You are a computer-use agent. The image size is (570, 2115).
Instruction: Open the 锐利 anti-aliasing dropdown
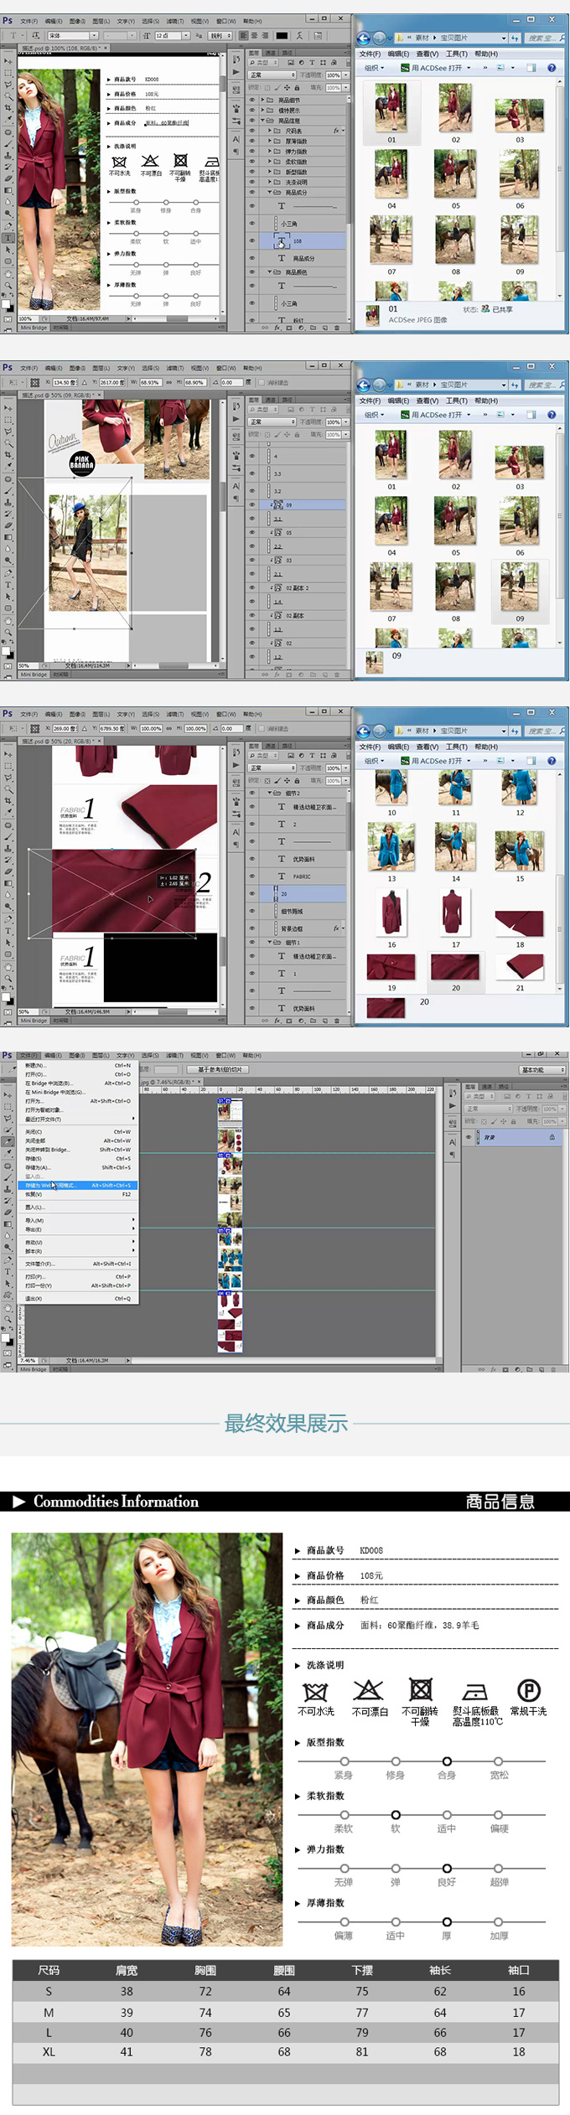click(220, 35)
